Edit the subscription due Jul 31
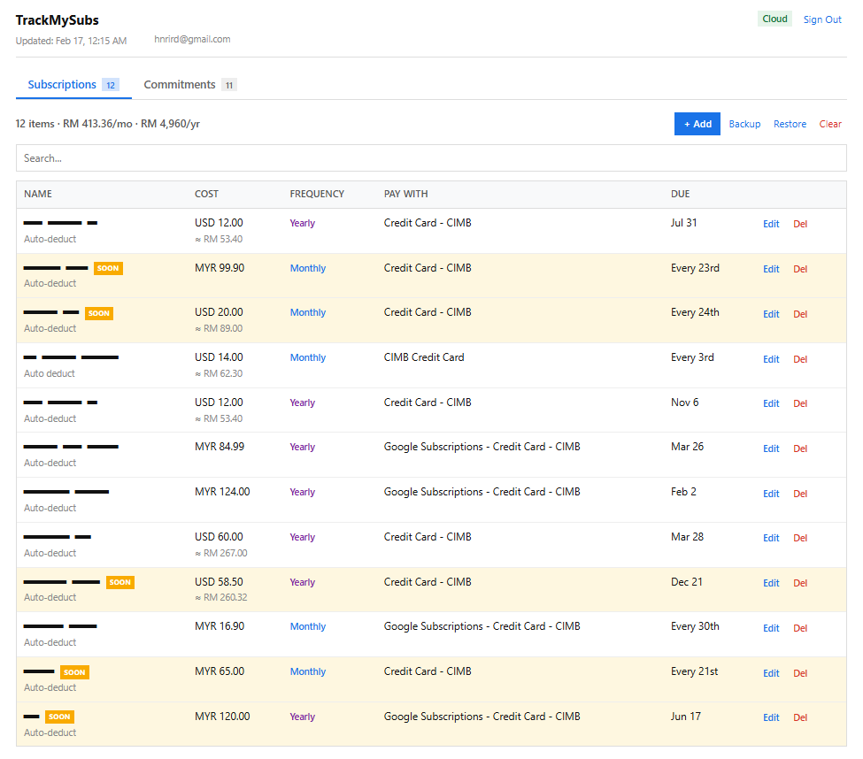This screenshot has height=759, width=863. coord(771,225)
